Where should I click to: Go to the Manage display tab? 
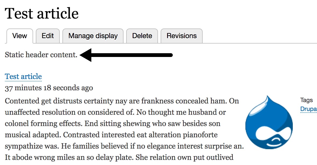click(x=93, y=36)
